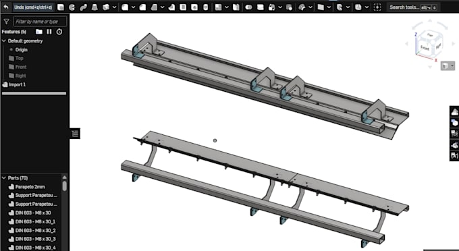The width and height of the screenshot is (459, 251).
Task: Select the Frame tool
Action: 340,7
